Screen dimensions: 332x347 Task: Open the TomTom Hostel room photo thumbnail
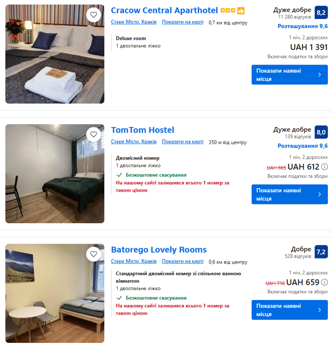[55, 173]
